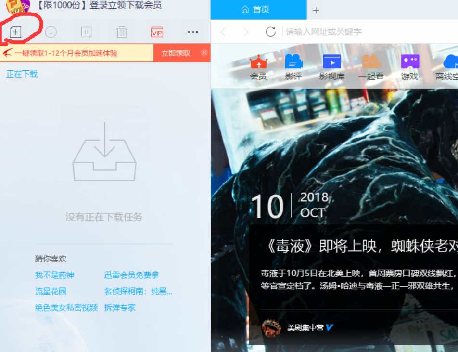This screenshot has width=458, height=352.
Task: Open VIP acceleration privileges
Action: click(x=156, y=32)
